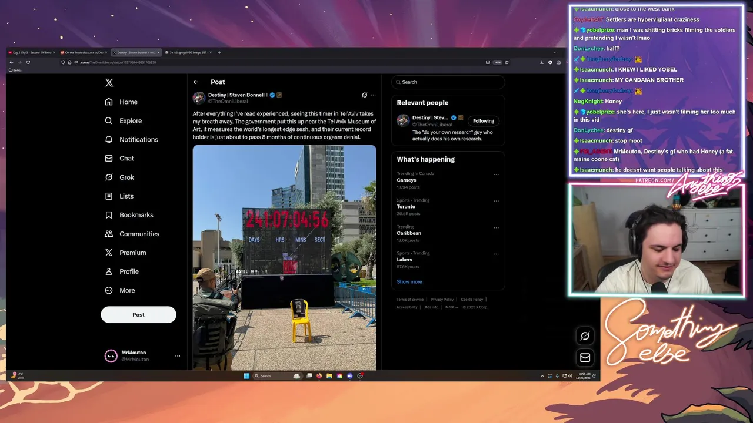Click the weather widget on the taskbar
This screenshot has width=753, height=423.
(17, 375)
